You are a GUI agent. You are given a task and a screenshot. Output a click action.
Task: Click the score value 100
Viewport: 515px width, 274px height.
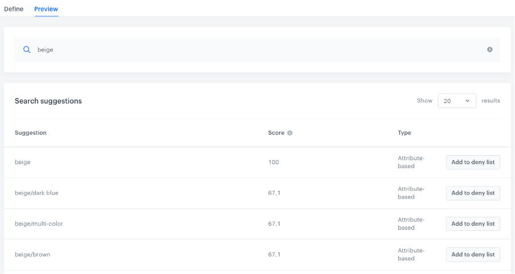click(x=273, y=162)
